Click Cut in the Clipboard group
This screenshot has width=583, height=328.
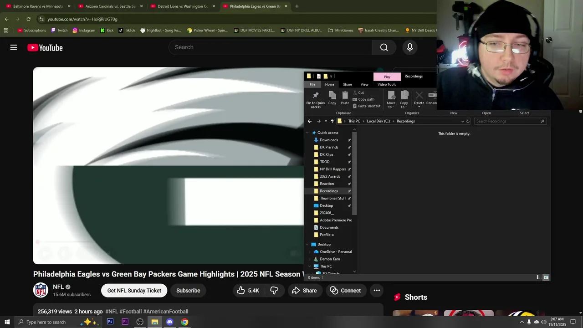[358, 92]
